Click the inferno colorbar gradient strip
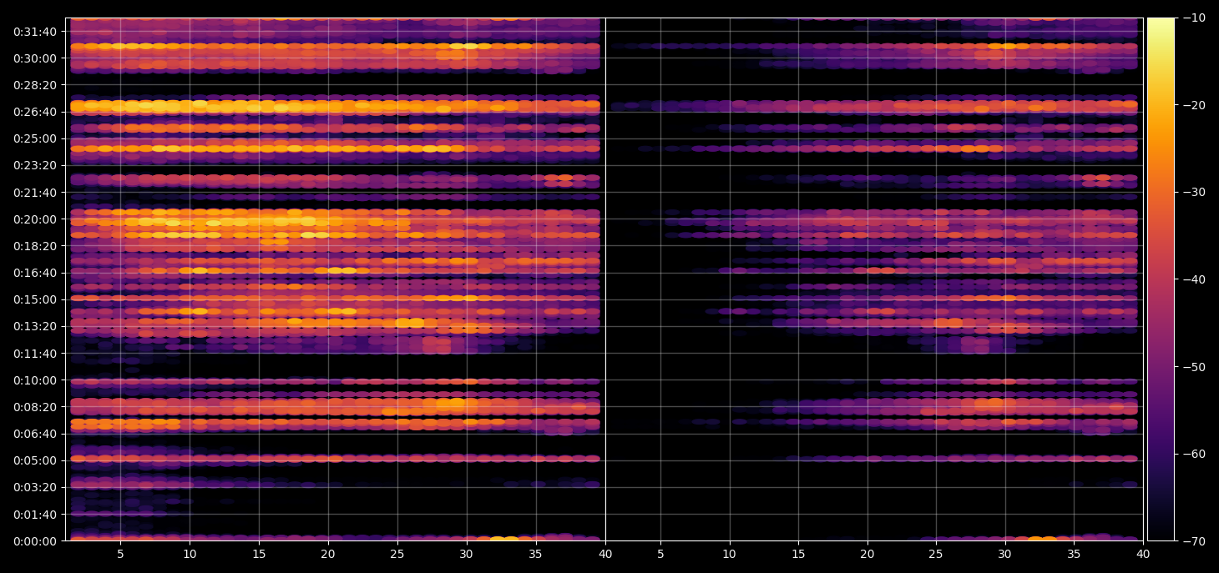The image size is (1219, 573). (1161, 279)
